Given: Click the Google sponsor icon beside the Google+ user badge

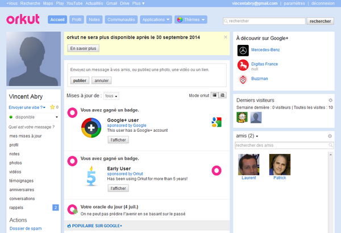Looking at the screenshot, I should point(217,122).
